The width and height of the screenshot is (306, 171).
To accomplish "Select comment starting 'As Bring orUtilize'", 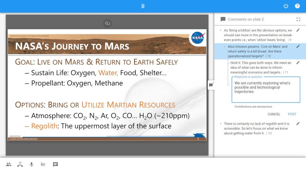I will click(258, 35).
